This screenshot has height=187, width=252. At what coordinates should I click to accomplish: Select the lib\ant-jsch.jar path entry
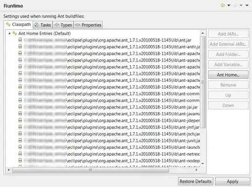tap(112, 134)
